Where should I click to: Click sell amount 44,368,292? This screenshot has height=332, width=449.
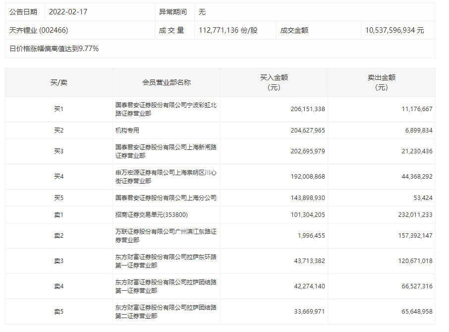[x=417, y=177]
